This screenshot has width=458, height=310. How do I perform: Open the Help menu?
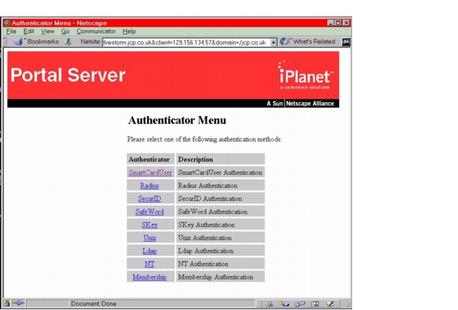(129, 32)
